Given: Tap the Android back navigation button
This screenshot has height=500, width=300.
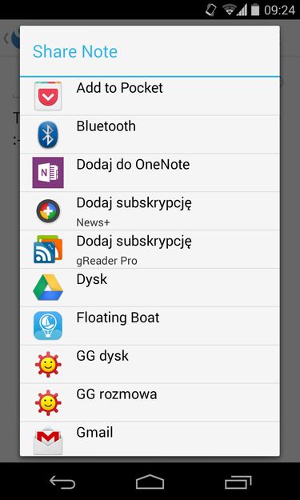Looking at the screenshot, I should point(62,482).
